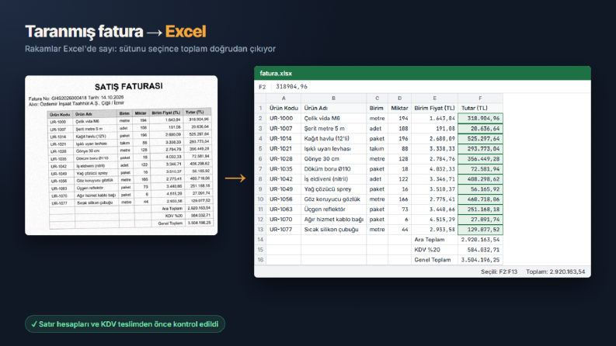The width and height of the screenshot is (616, 346).
Task: Click status bar 'Seçili: F2:F13'
Action: click(x=499, y=272)
